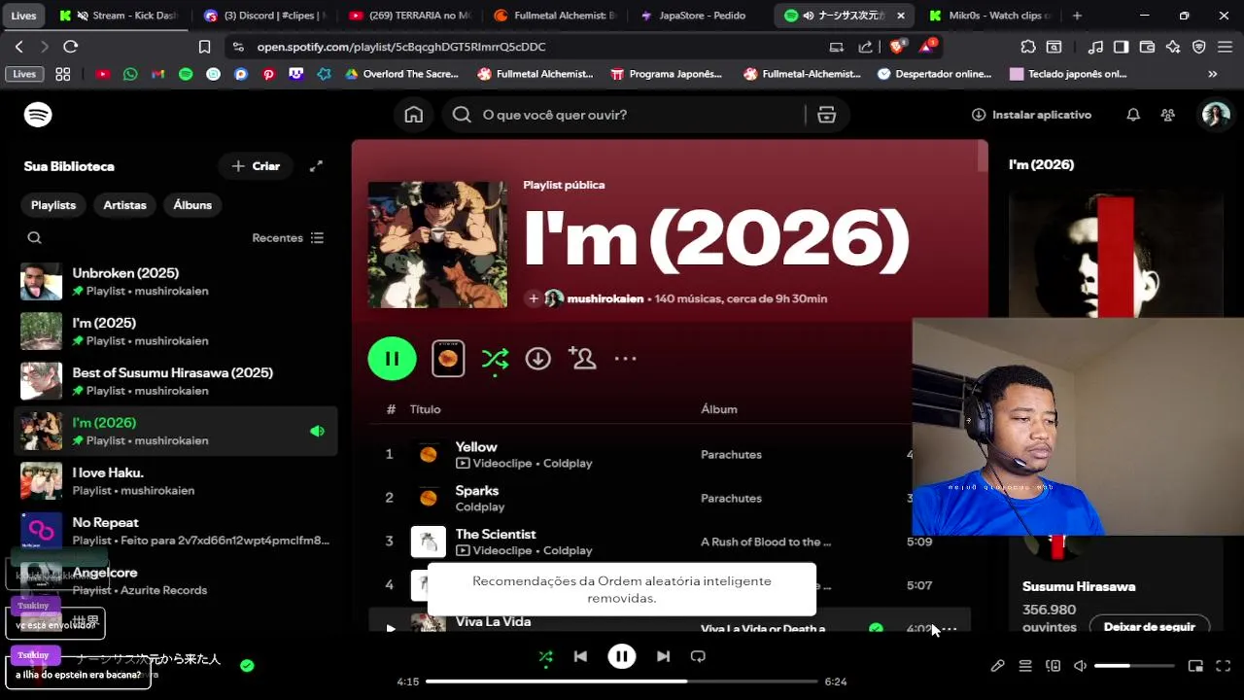1244x700 pixels.
Task: Open Recentes sort dropdown in library
Action: click(288, 238)
